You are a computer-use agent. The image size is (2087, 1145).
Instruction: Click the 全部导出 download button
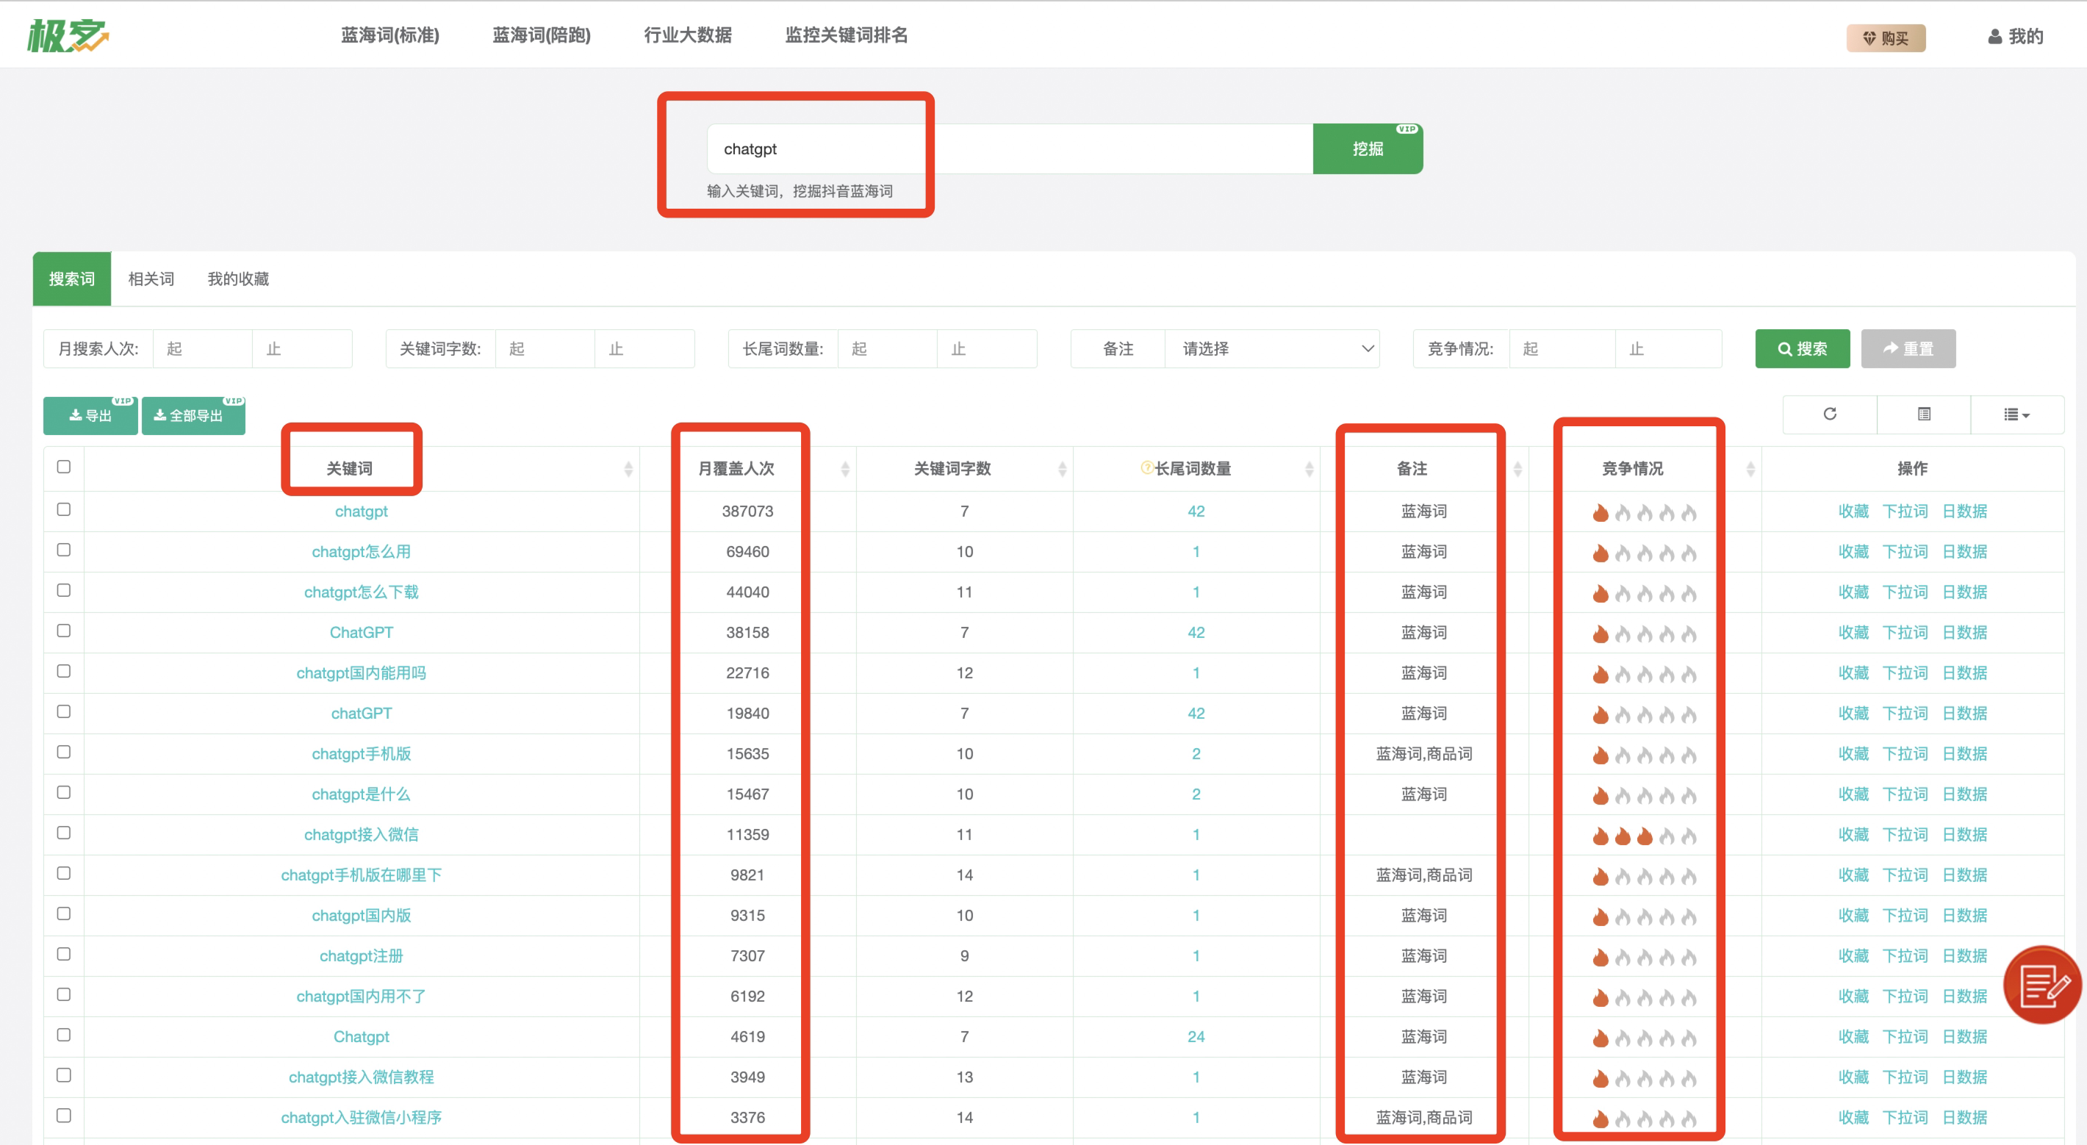pos(193,415)
